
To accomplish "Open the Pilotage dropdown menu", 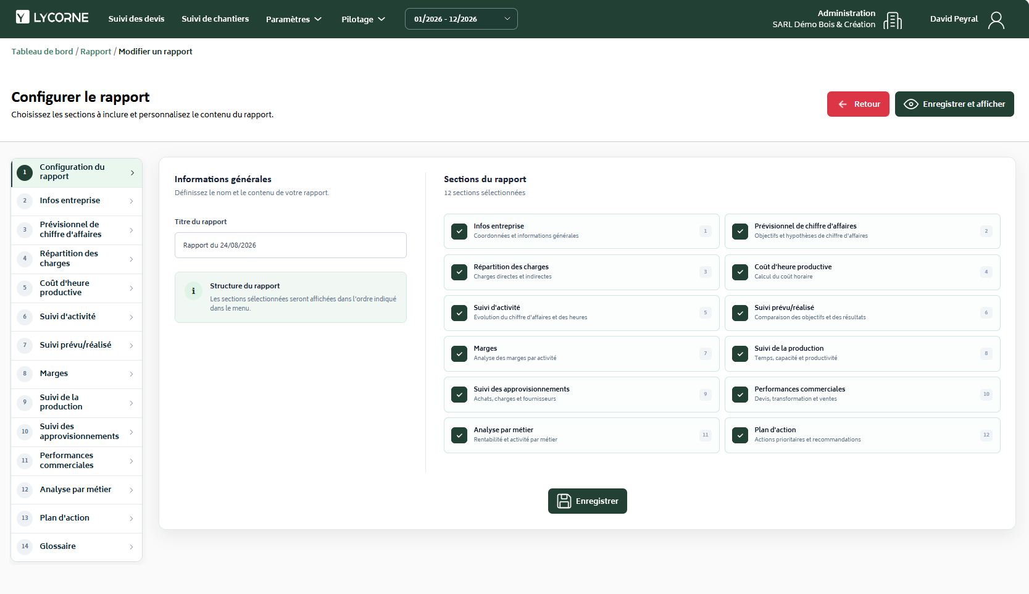I will (363, 19).
